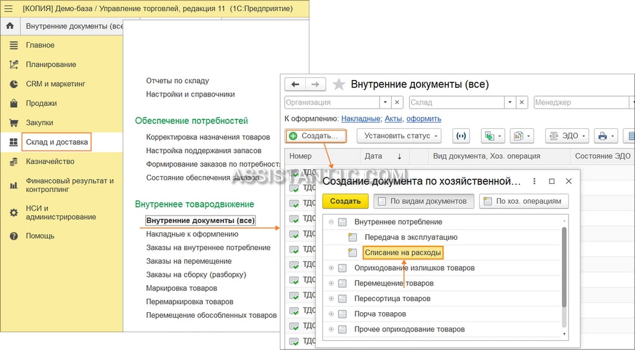Open the Акты link
This screenshot has height=350, width=635.
coord(393,118)
